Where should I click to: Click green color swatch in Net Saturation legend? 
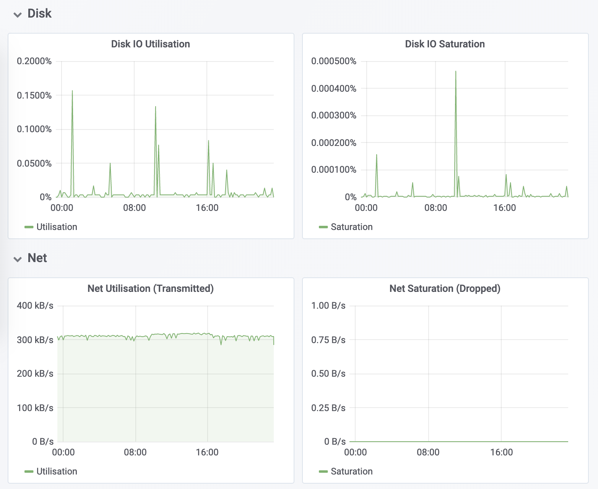point(323,471)
